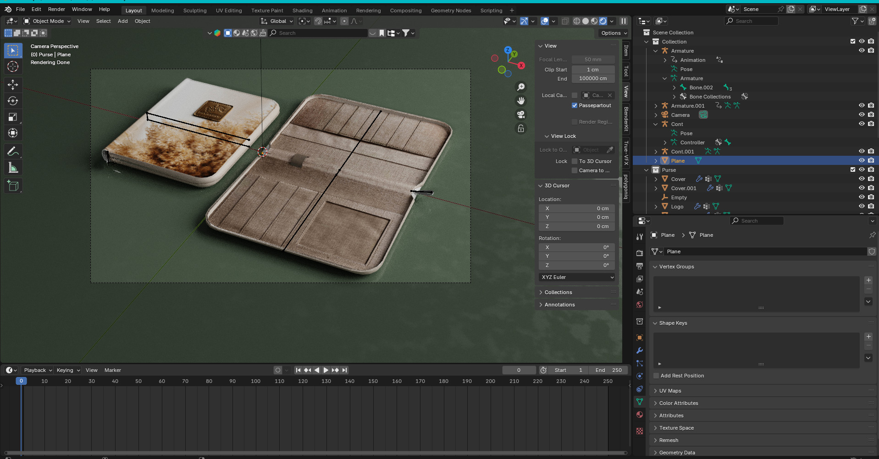Select the Rotate tool
879x459 pixels.
[13, 101]
